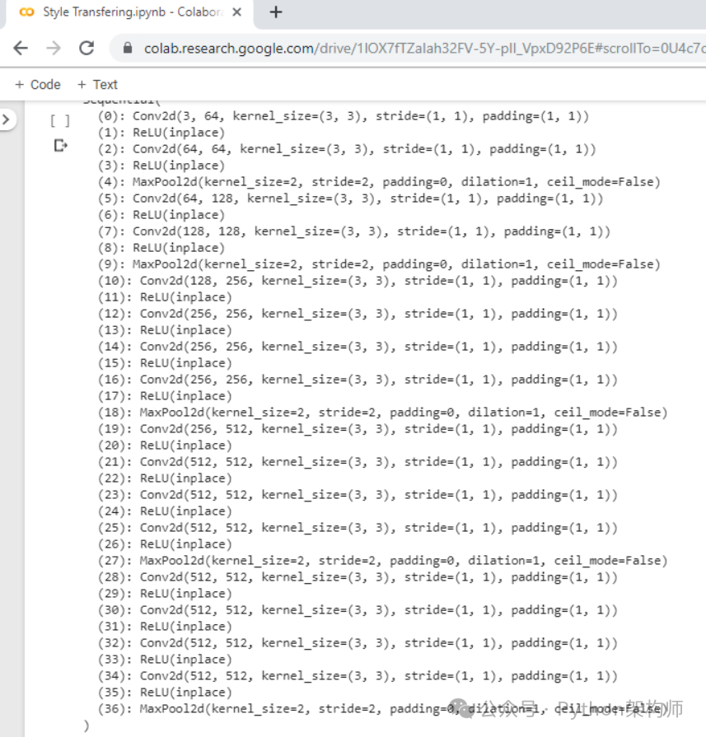
Task: Add a new Text cell
Action: (97, 85)
